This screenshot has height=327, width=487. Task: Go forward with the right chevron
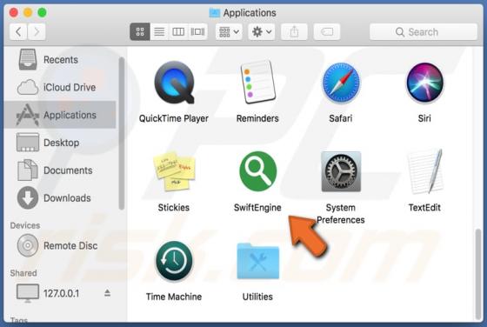click(x=37, y=31)
